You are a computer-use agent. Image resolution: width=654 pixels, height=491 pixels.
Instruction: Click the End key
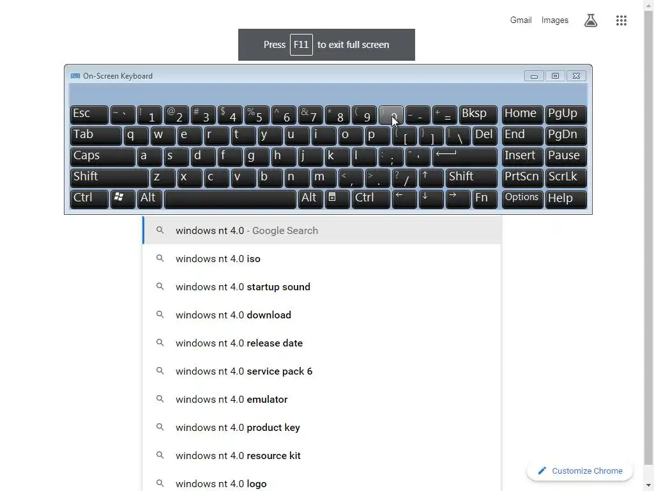coord(522,136)
